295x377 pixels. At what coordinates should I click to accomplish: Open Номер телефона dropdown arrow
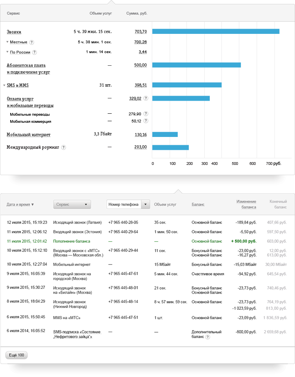(145, 204)
